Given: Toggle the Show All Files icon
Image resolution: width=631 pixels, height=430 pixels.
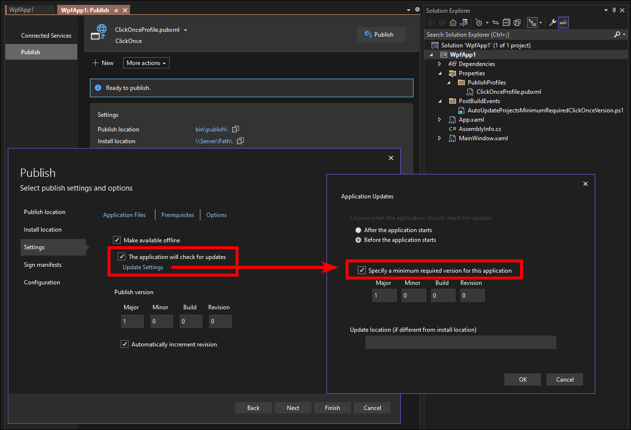Looking at the screenshot, I should tap(517, 22).
